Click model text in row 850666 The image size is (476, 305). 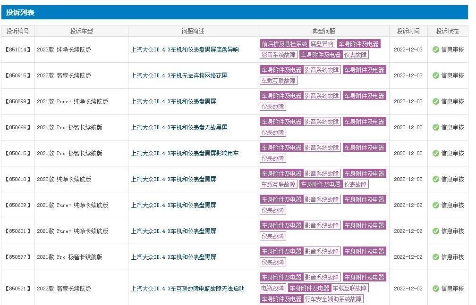pyautogui.click(x=69, y=127)
